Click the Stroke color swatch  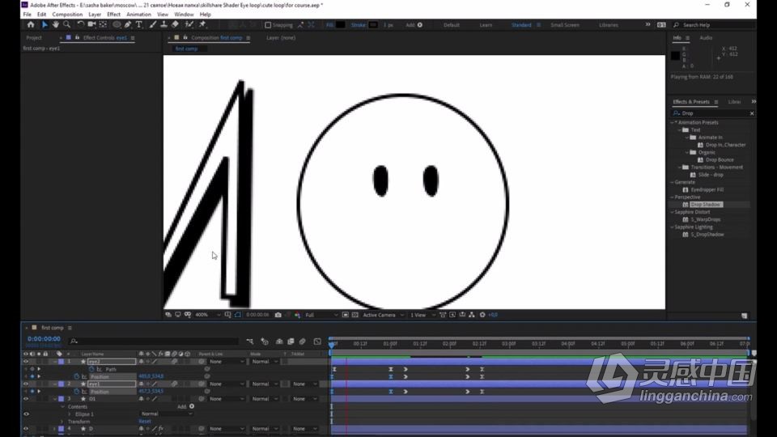tap(373, 25)
